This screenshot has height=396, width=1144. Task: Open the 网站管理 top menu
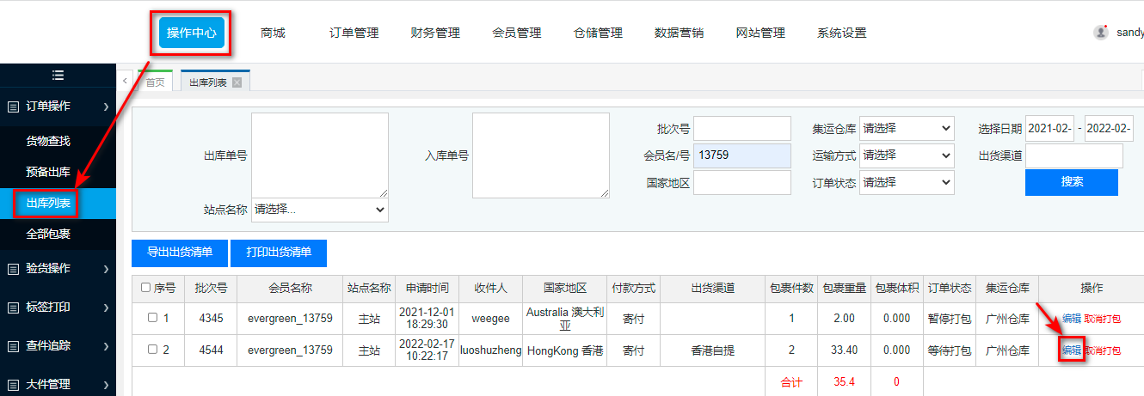(760, 33)
